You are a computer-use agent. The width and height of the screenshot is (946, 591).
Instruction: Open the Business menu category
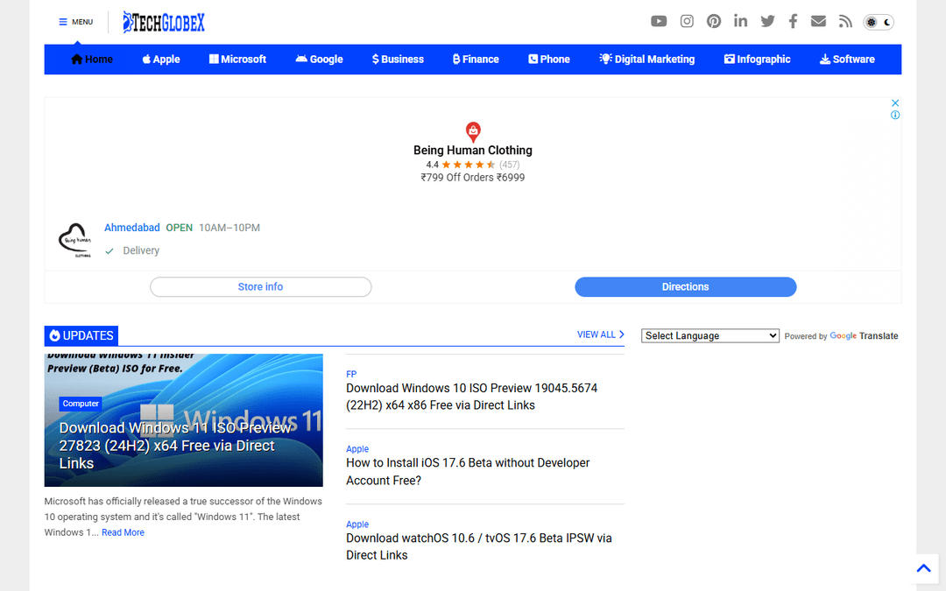tap(399, 60)
